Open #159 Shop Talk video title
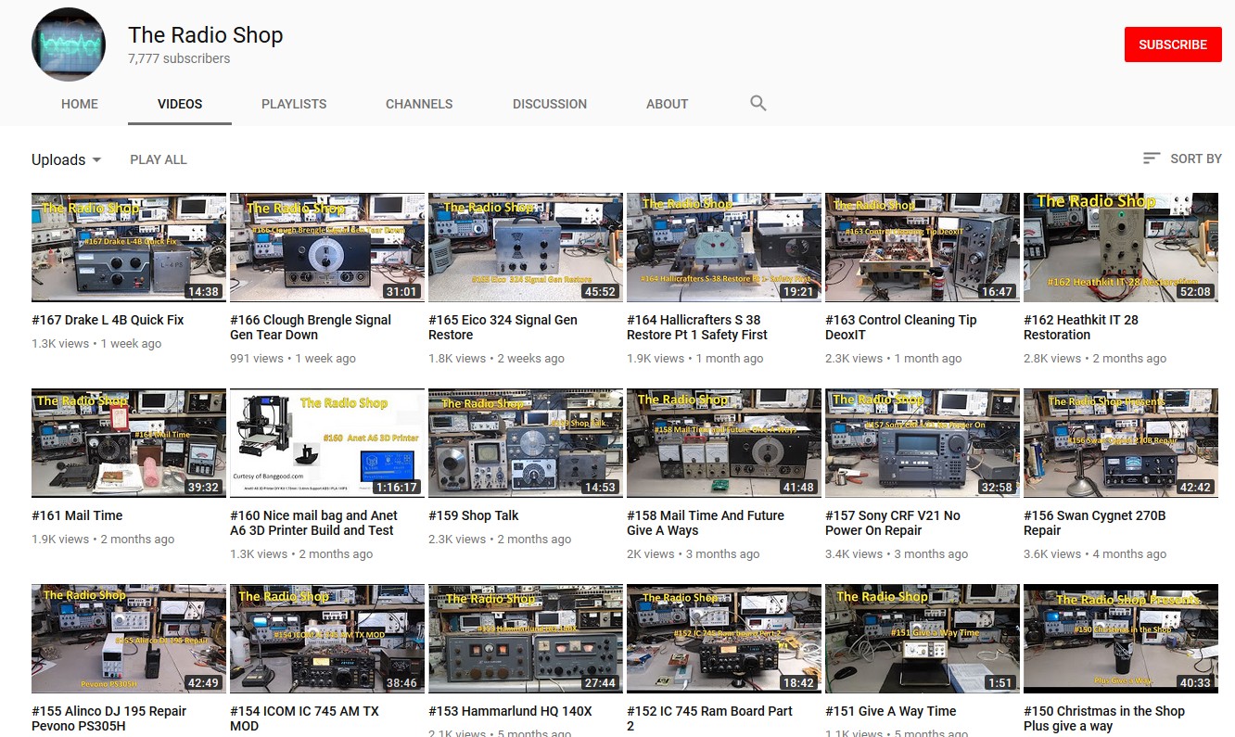The width and height of the screenshot is (1235, 737). [x=474, y=515]
